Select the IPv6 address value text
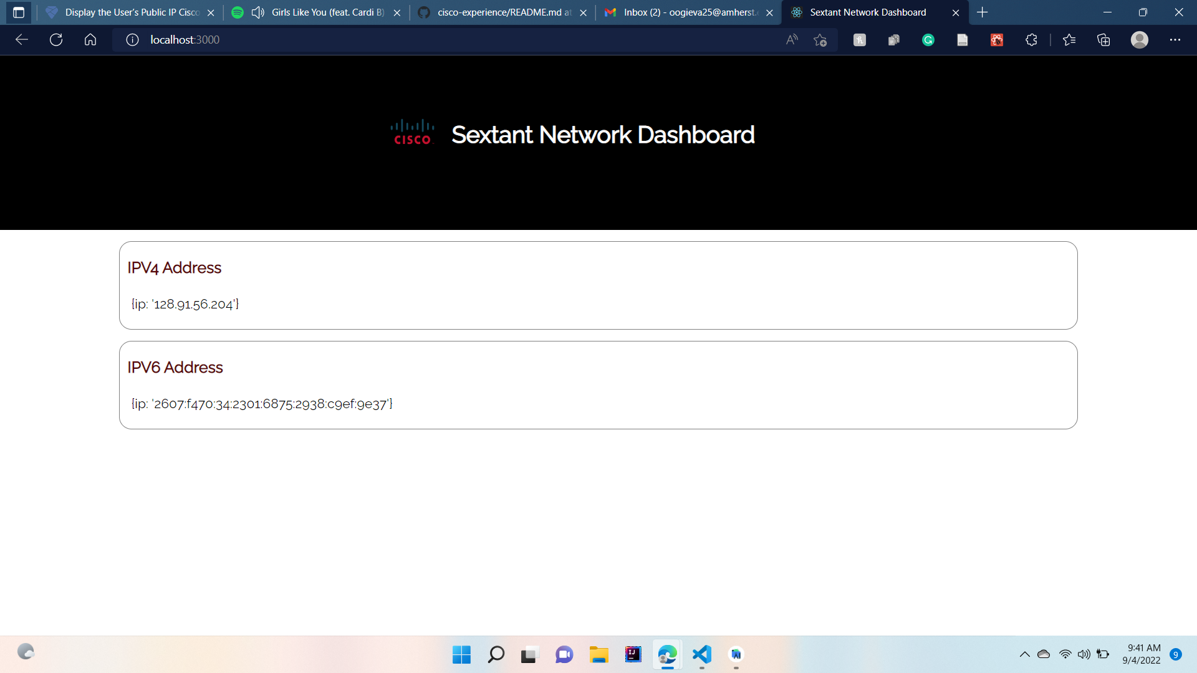 click(x=271, y=404)
